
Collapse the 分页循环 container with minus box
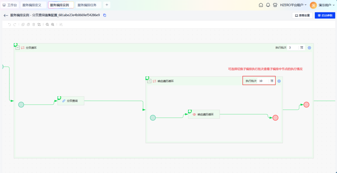pos(18,48)
